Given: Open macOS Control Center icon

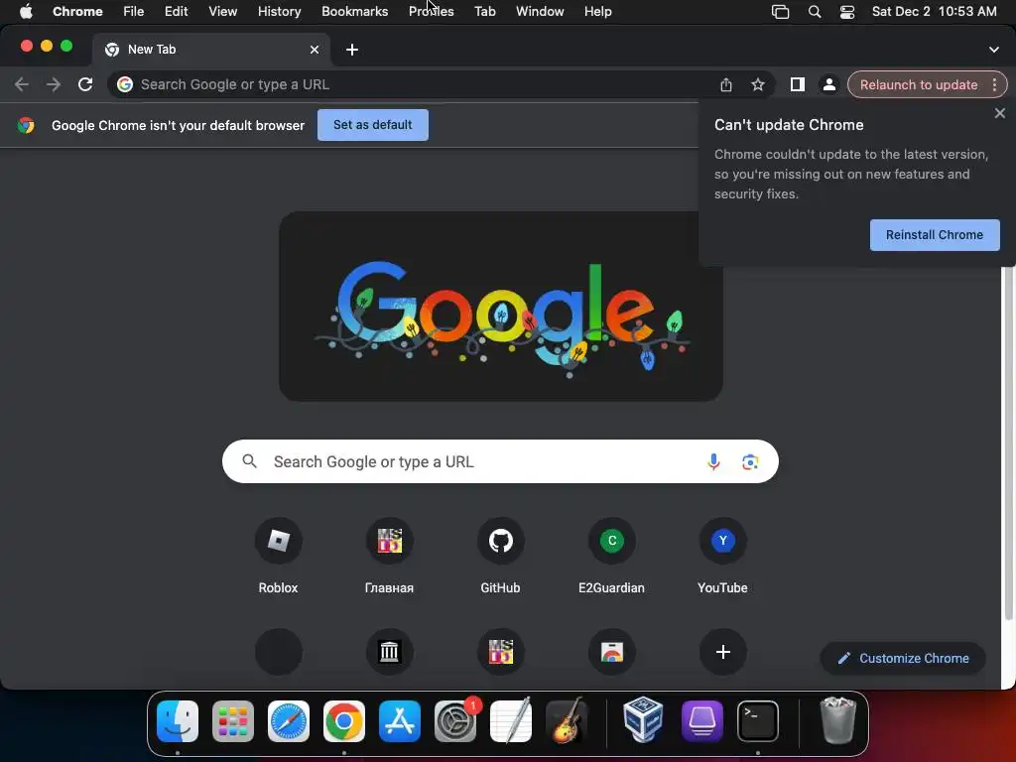Looking at the screenshot, I should point(847,12).
